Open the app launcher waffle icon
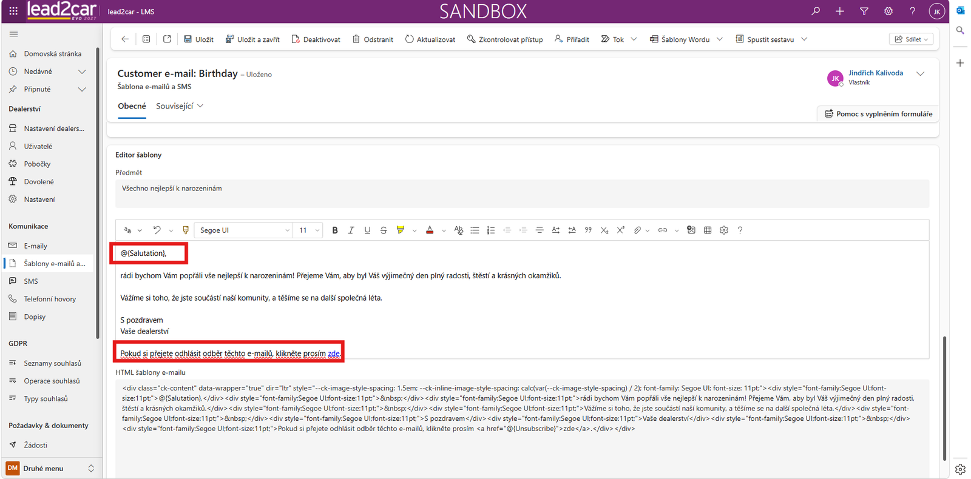The height and width of the screenshot is (479, 971). pyautogui.click(x=13, y=11)
